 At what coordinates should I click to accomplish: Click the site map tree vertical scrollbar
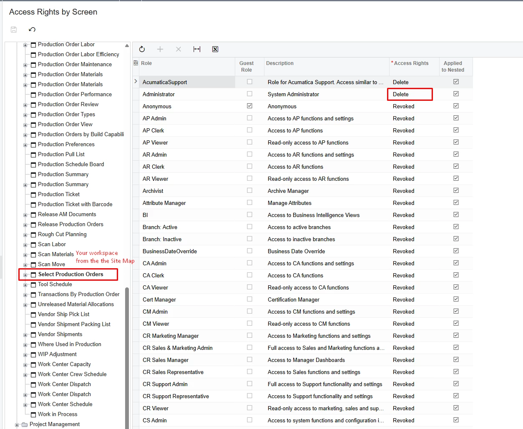127,358
